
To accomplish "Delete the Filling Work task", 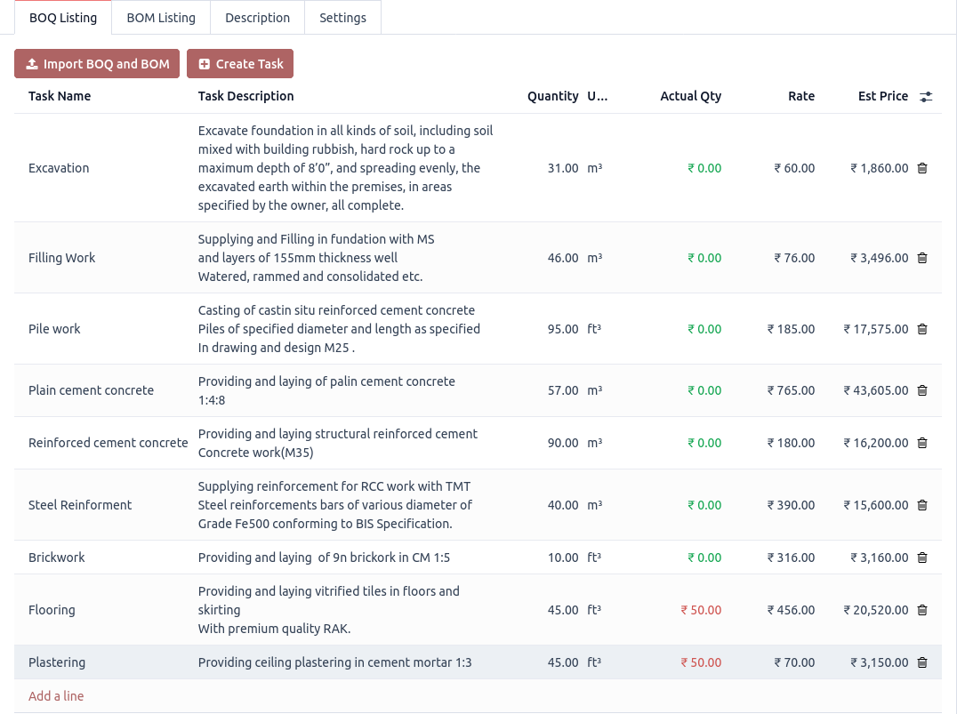I will pyautogui.click(x=922, y=258).
